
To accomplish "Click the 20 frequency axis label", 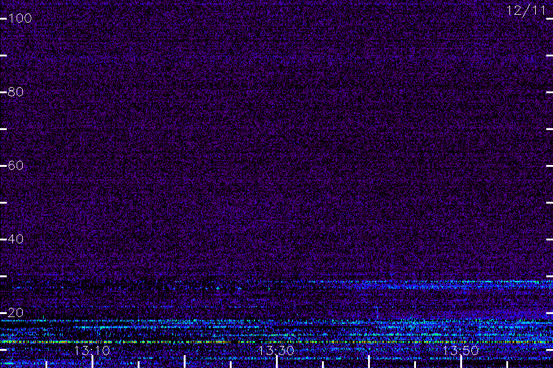I will click(x=15, y=313).
